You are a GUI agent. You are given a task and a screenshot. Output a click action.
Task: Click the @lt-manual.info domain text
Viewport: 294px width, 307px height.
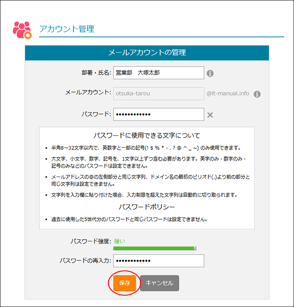tap(228, 94)
